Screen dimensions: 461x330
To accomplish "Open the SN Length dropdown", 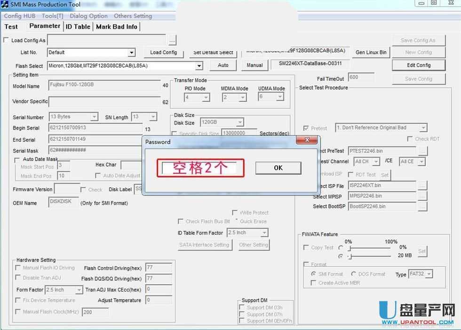I will coord(153,117).
